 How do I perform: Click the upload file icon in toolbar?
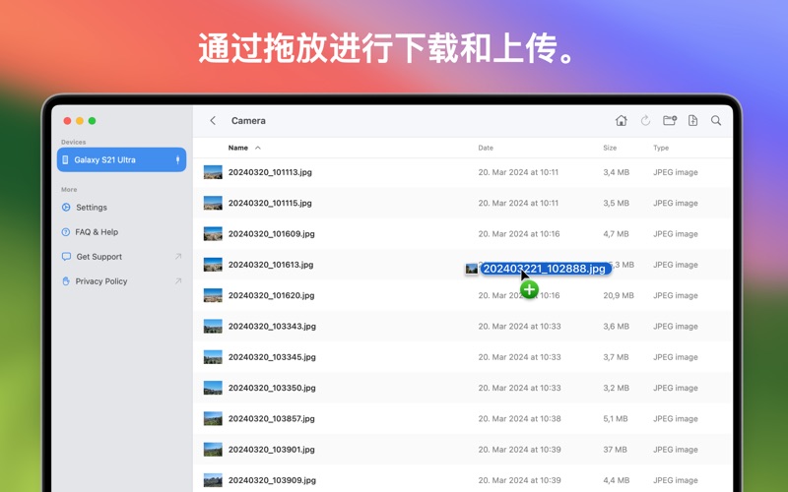click(x=693, y=120)
